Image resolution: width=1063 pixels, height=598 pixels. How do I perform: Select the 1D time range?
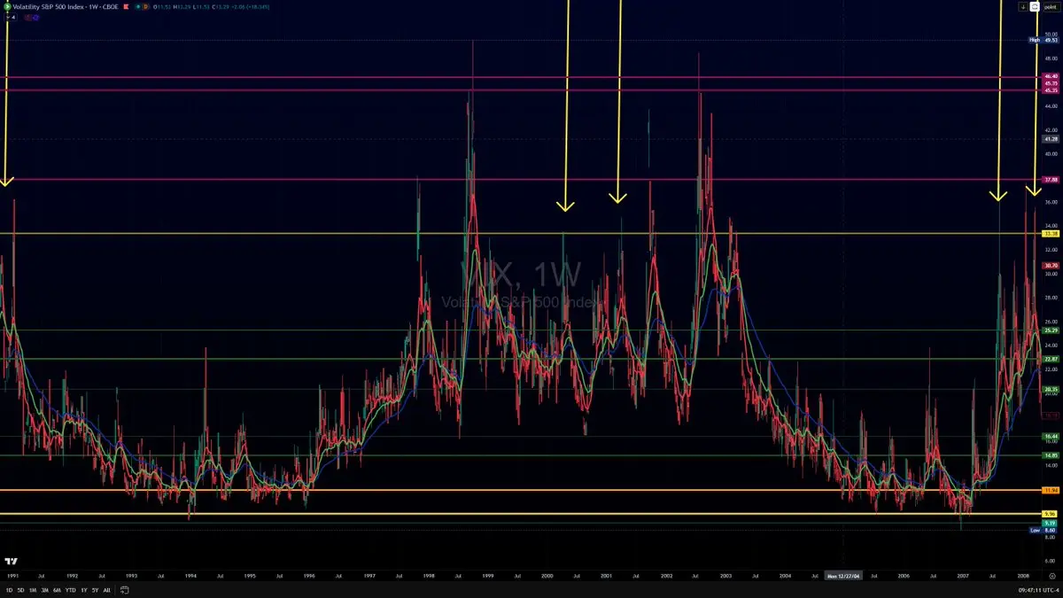(9, 590)
